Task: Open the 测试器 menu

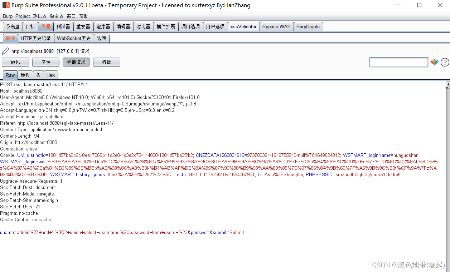Action: [x=40, y=16]
